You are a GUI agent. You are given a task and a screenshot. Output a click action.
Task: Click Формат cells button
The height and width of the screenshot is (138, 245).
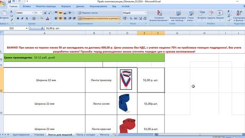[x=220, y=16]
